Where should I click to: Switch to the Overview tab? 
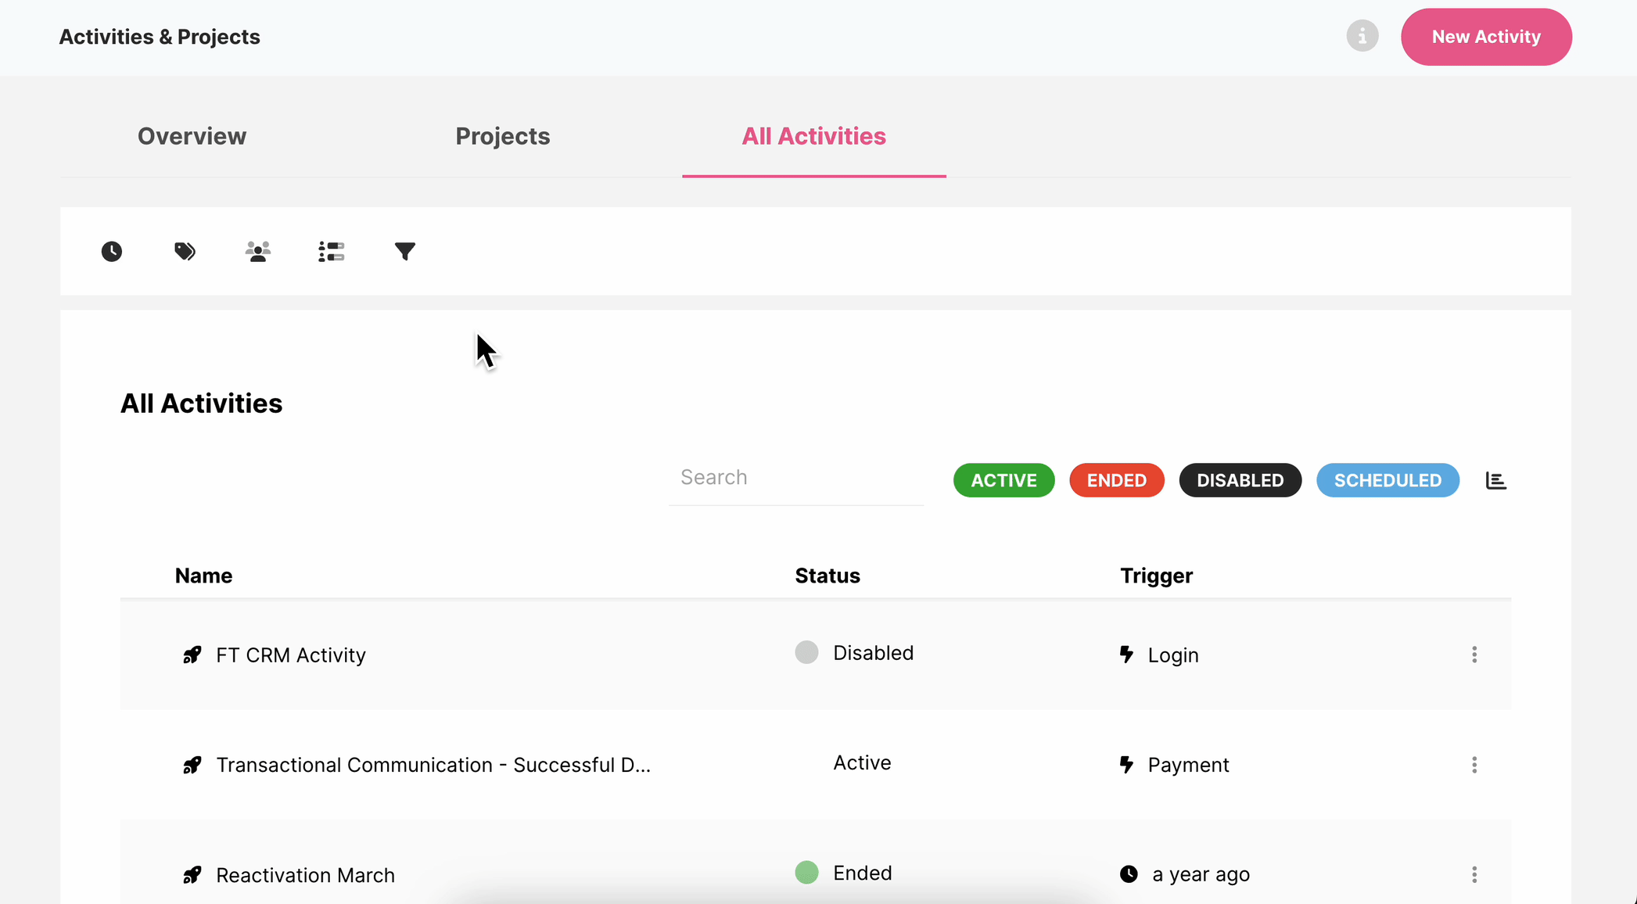click(192, 136)
